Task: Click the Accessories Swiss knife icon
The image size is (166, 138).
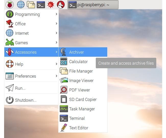Action: pos(10,52)
